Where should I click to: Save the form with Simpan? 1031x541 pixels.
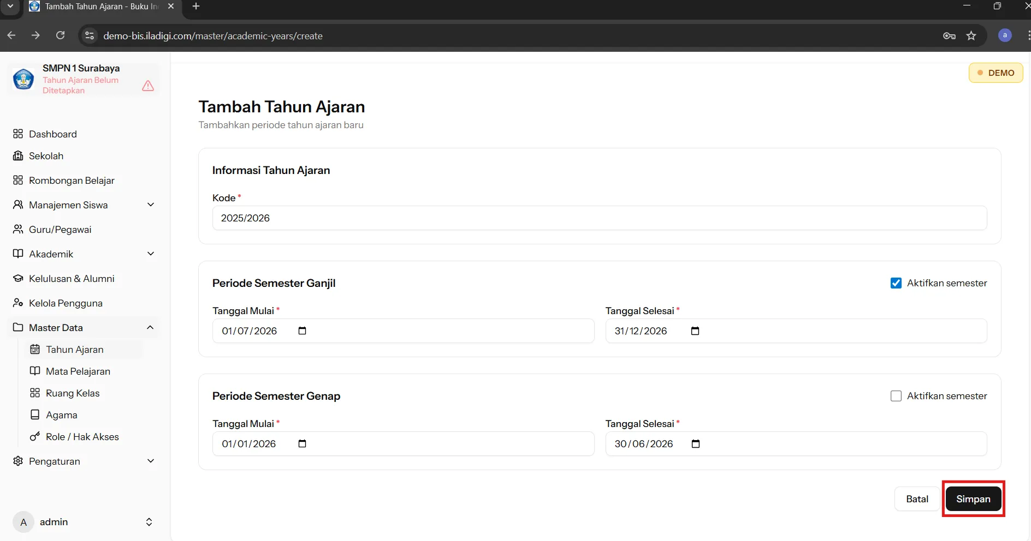tap(973, 498)
